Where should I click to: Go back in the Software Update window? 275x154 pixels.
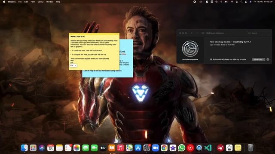[192, 33]
